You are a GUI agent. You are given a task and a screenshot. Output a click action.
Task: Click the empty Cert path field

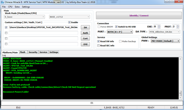point(43,38)
